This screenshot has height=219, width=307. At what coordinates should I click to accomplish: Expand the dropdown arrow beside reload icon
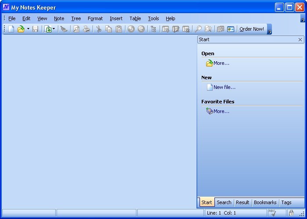(54, 29)
